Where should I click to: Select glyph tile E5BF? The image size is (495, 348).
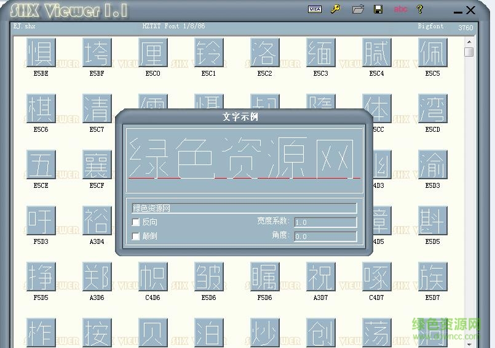click(97, 52)
